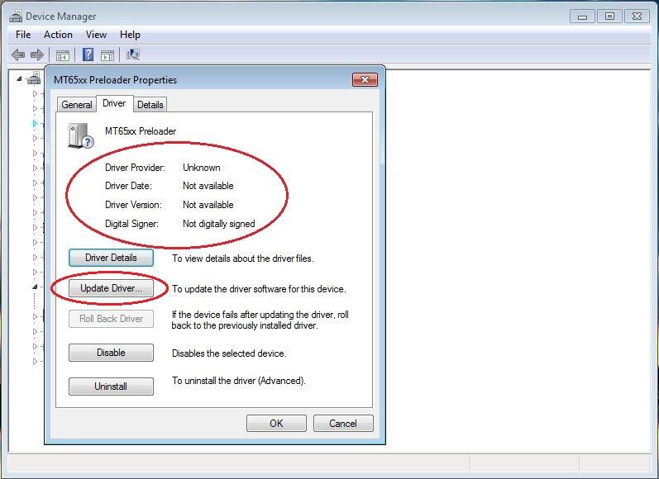Click the 'MT65xx Preloader' device name text

141,131
